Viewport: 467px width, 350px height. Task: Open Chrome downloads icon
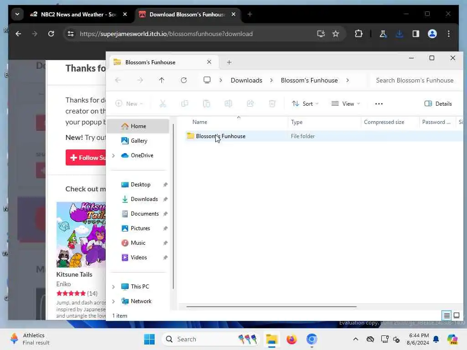pyautogui.click(x=400, y=34)
